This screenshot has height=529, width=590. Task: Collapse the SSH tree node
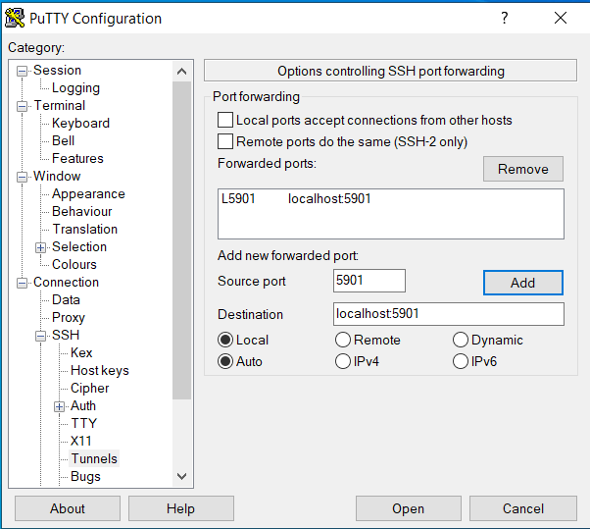click(41, 336)
